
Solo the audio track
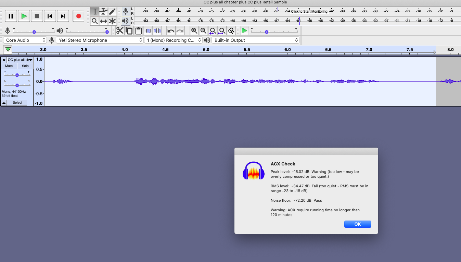[x=25, y=66]
